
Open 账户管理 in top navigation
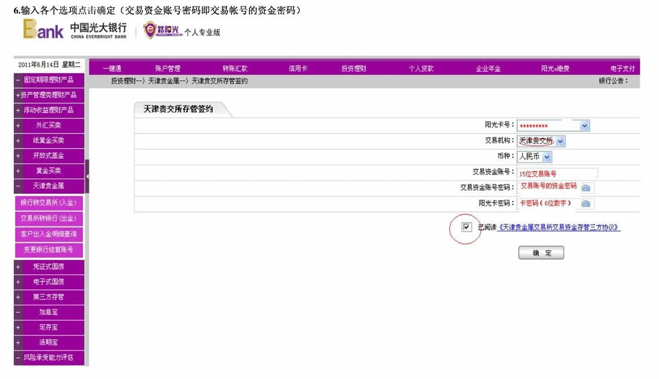point(168,68)
